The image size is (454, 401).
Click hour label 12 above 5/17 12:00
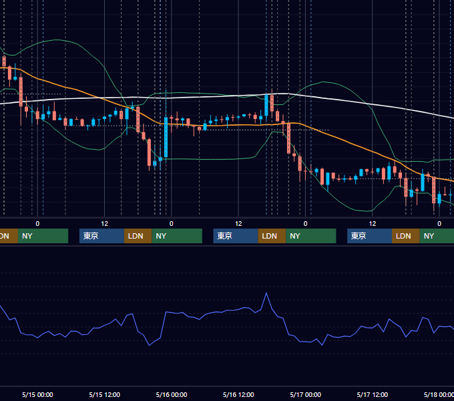[x=373, y=224]
